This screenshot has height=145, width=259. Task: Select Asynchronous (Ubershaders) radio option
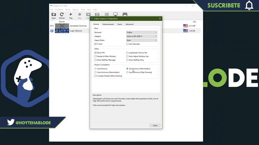[96, 72]
